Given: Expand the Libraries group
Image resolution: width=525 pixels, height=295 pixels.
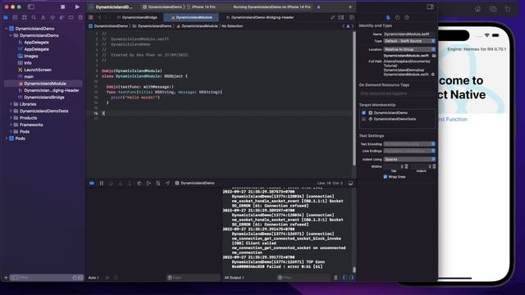Looking at the screenshot, I should pos(11,104).
